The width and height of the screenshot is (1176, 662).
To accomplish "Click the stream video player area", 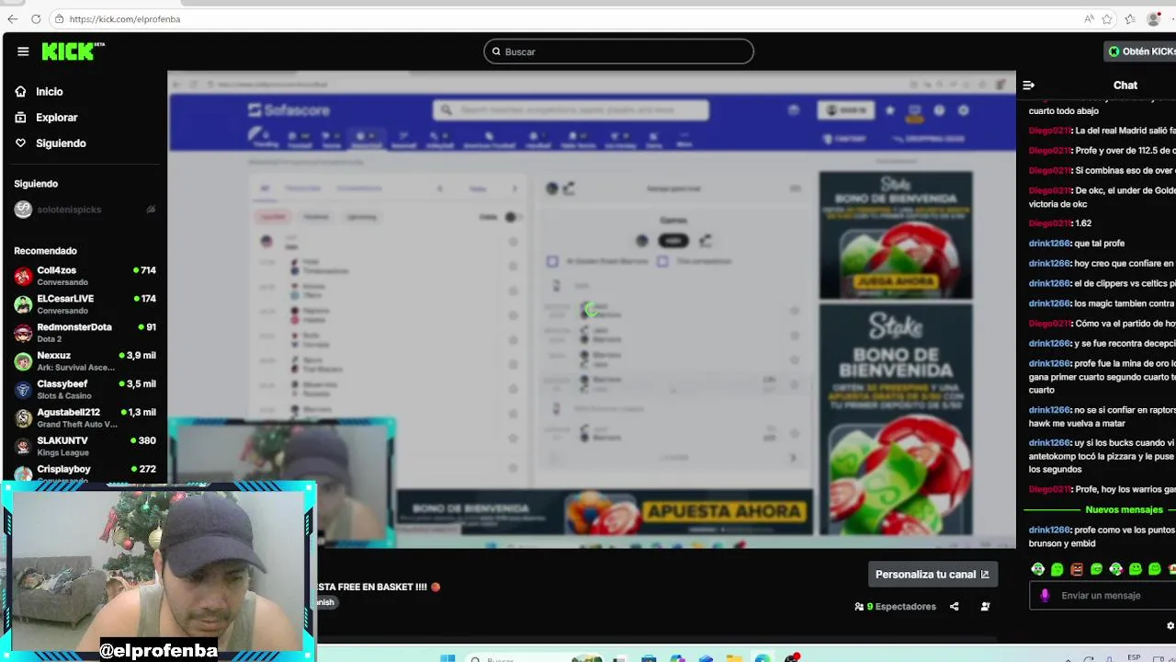I will (592, 310).
